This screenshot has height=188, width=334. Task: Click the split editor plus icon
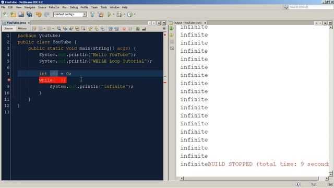point(164,28)
